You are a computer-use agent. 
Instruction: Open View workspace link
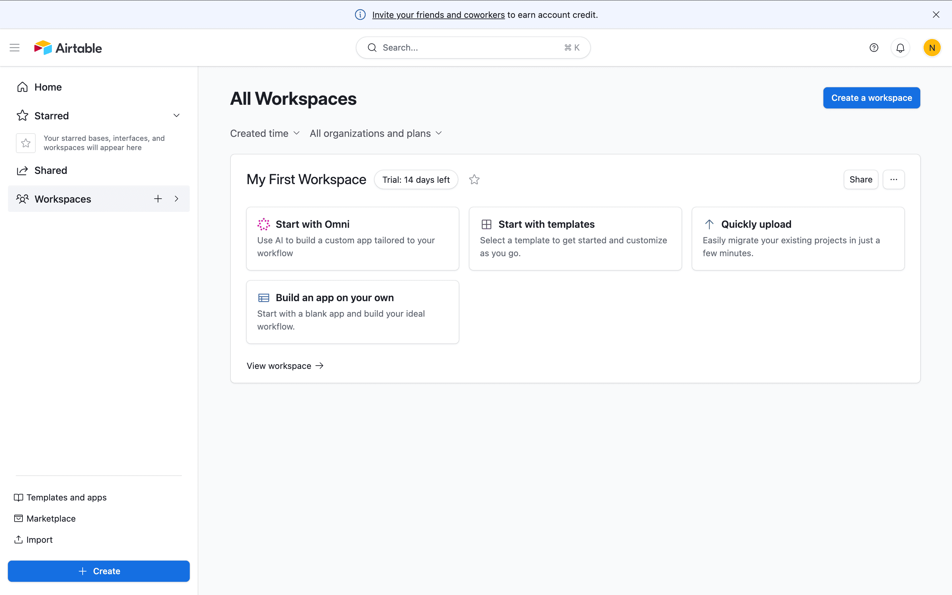click(285, 366)
